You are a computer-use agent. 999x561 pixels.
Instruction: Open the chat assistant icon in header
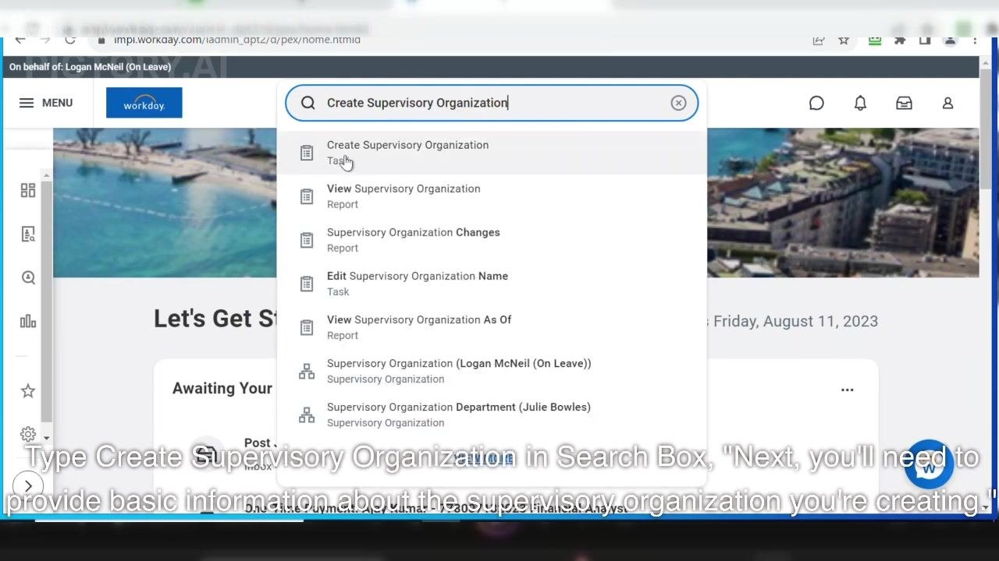click(x=816, y=103)
